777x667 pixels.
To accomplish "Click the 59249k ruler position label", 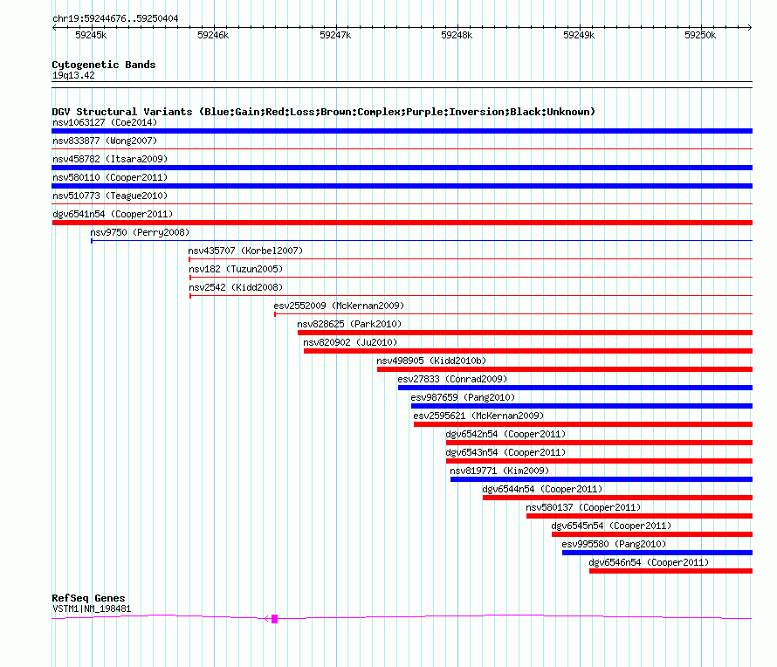I will (578, 35).
